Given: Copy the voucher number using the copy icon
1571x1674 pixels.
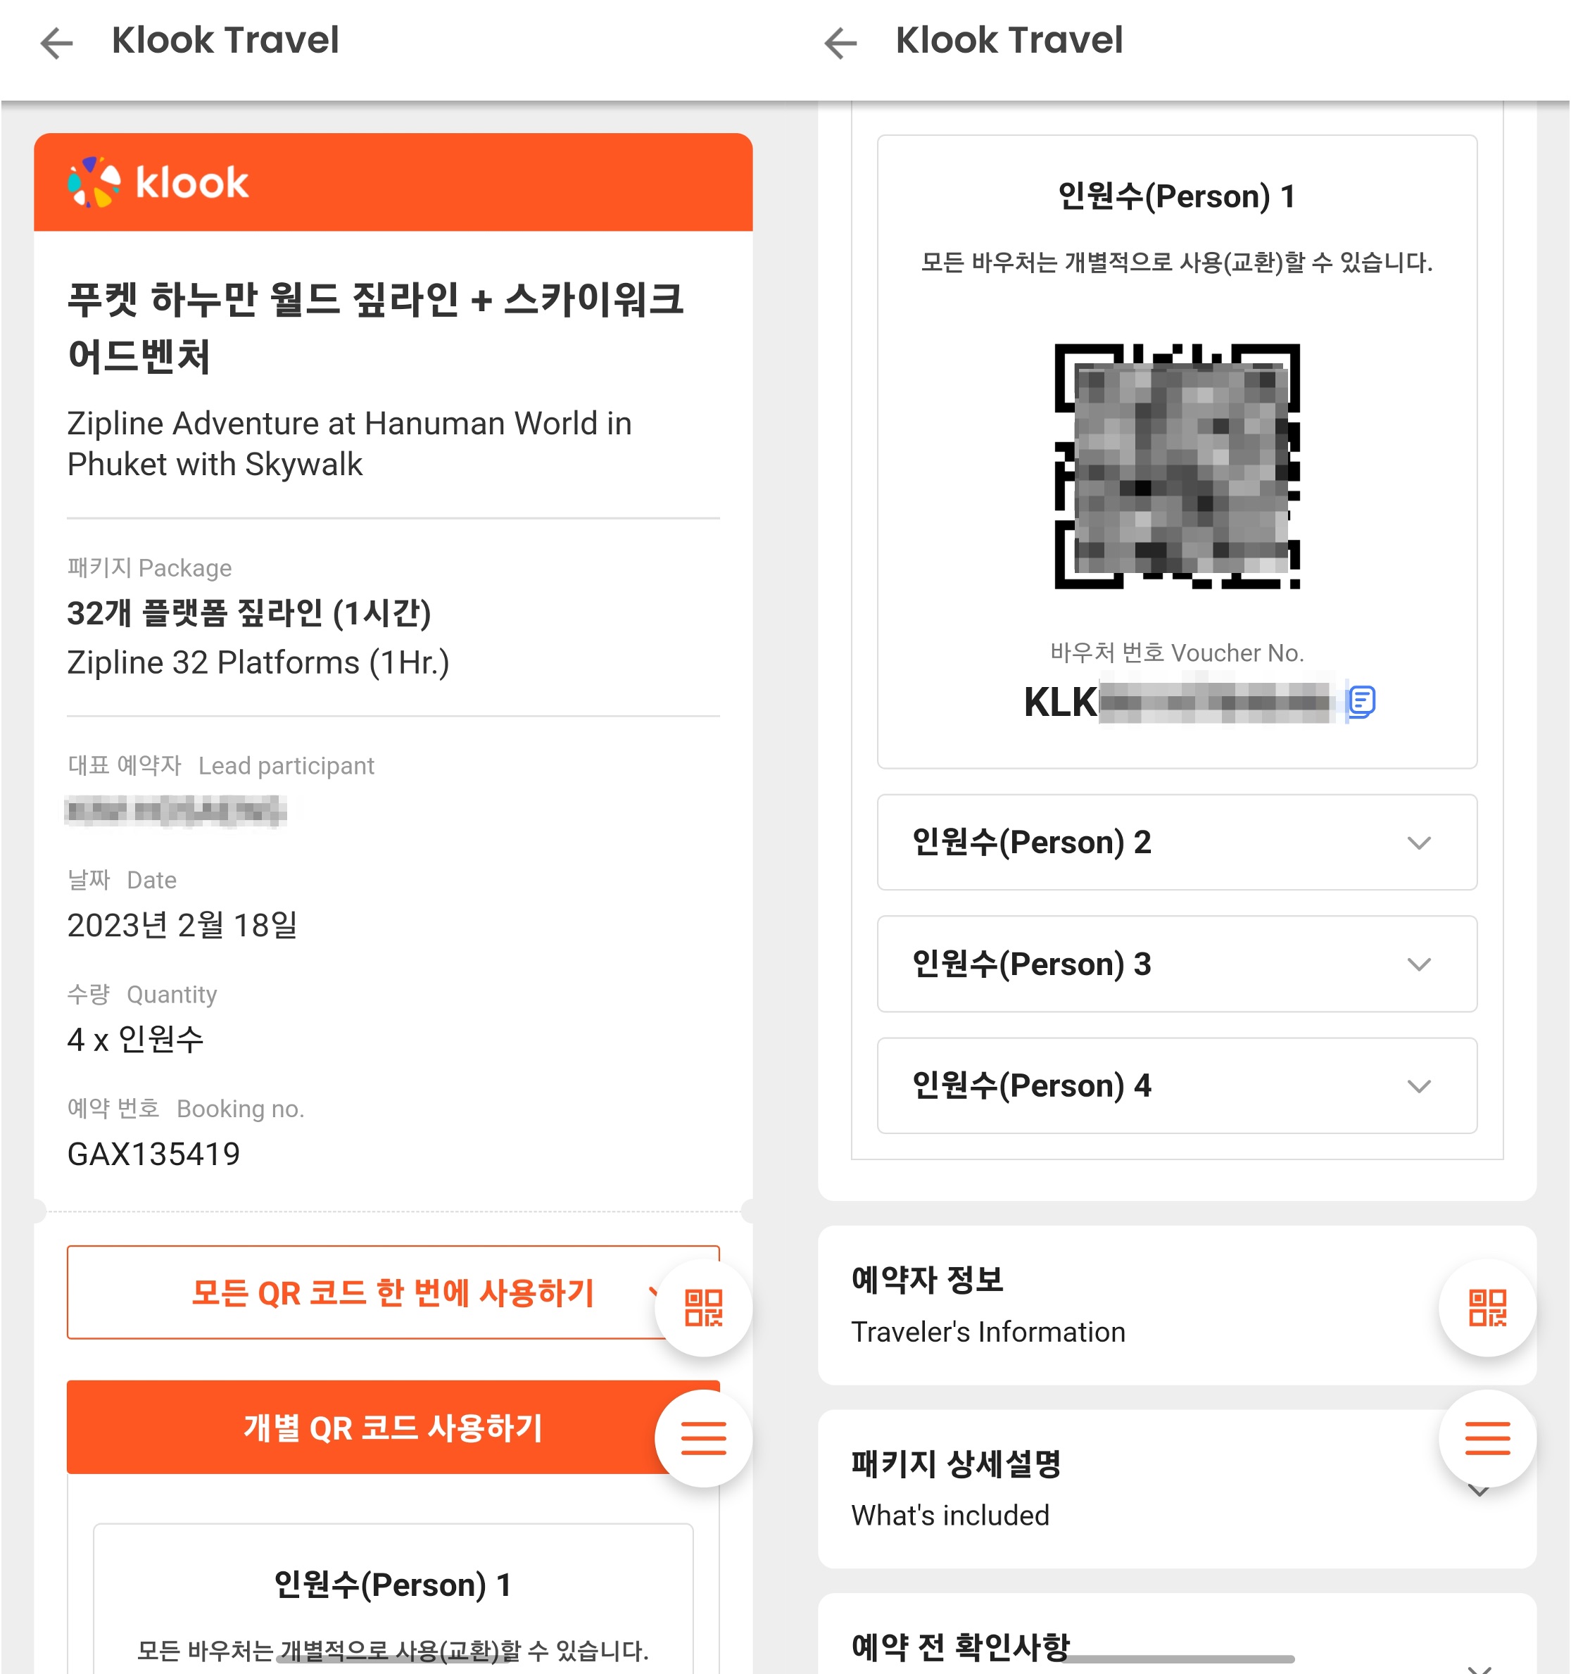Looking at the screenshot, I should click(1361, 701).
